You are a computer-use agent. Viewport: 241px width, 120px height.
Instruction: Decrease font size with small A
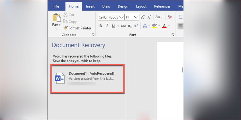tap(149, 17)
